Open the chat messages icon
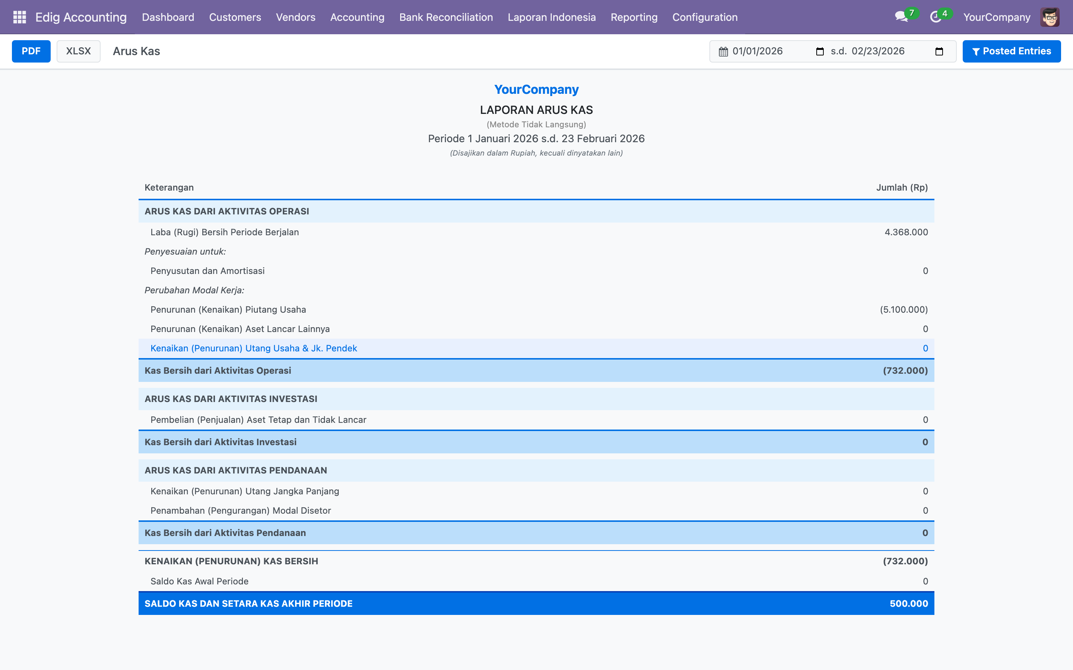Screen dimensions: 1073x670 pos(901,17)
